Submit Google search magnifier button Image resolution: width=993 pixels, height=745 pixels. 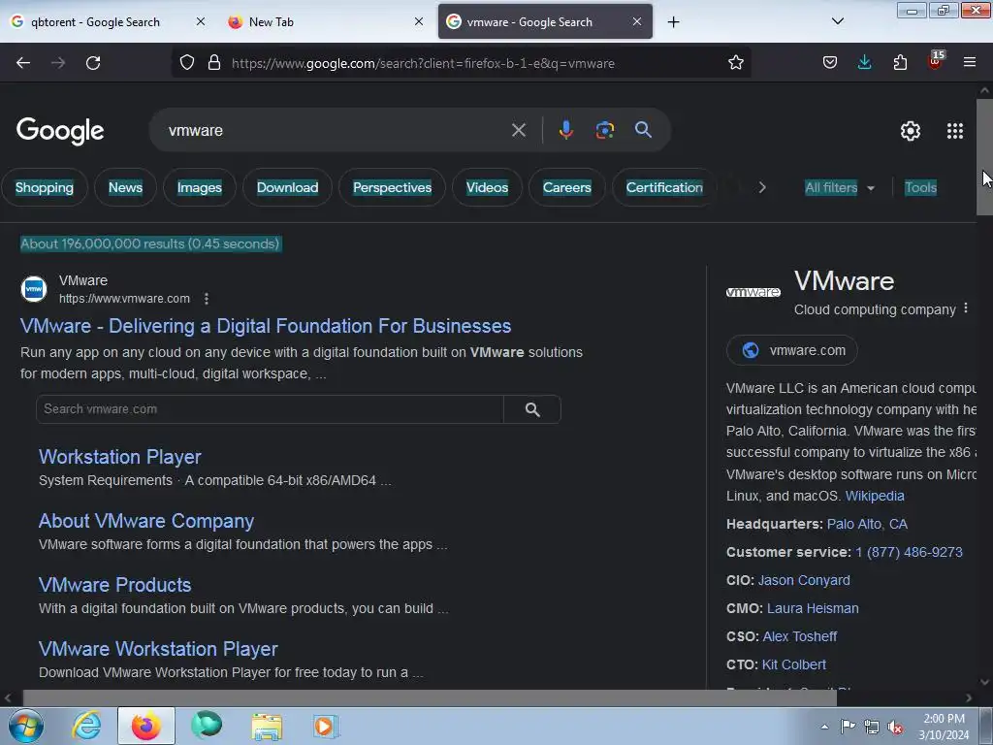pos(643,130)
